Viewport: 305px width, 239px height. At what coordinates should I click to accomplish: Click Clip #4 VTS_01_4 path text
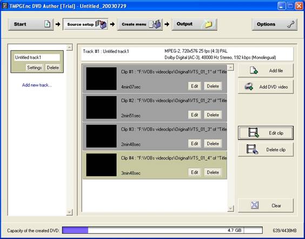(x=174, y=158)
